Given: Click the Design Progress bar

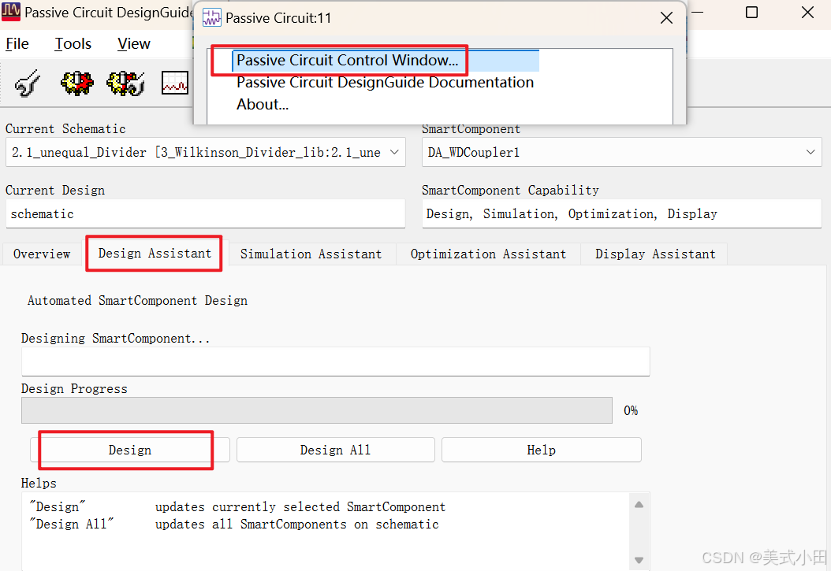Looking at the screenshot, I should (x=316, y=410).
